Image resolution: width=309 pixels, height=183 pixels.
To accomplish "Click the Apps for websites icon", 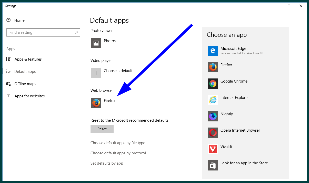I will pyautogui.click(x=8, y=96).
